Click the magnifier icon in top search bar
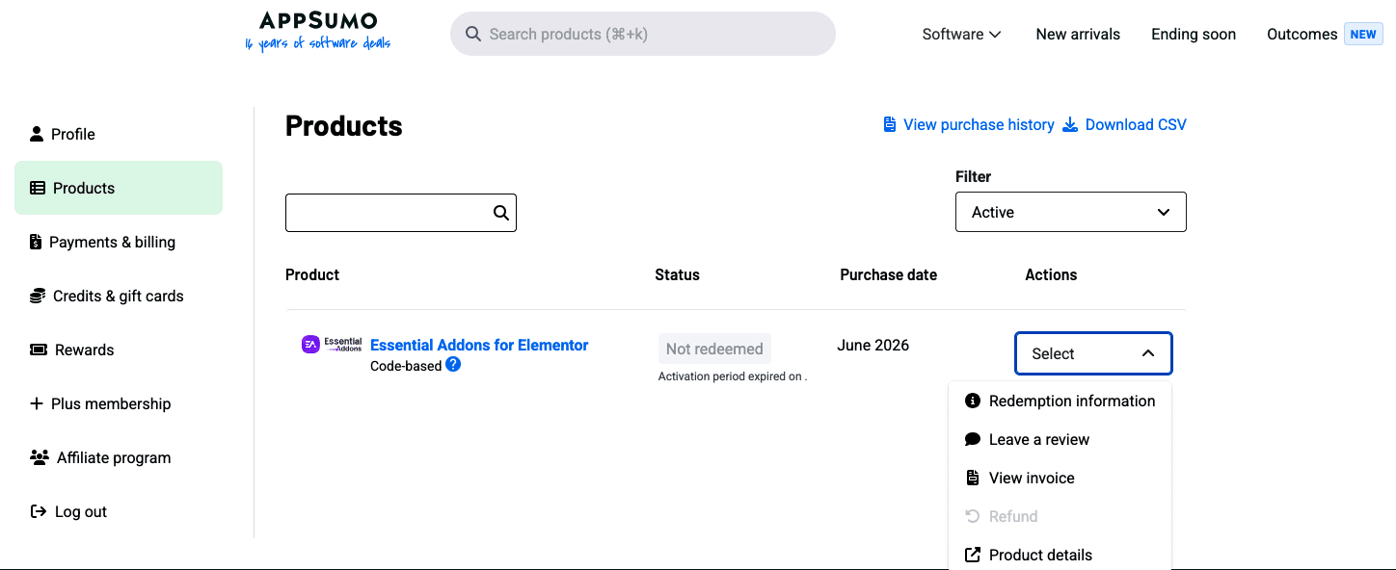Screen dimensions: 1396x570 click(473, 34)
